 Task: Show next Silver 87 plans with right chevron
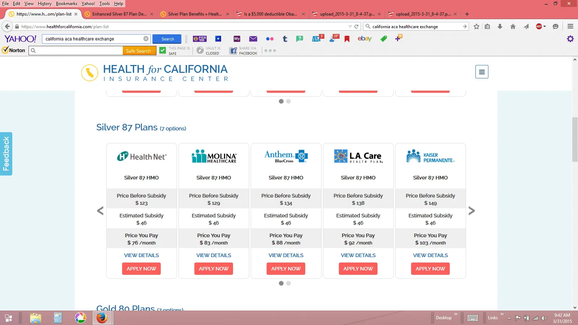tap(471, 211)
